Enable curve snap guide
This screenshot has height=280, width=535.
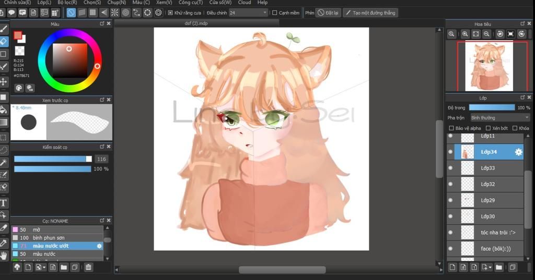click(136, 13)
